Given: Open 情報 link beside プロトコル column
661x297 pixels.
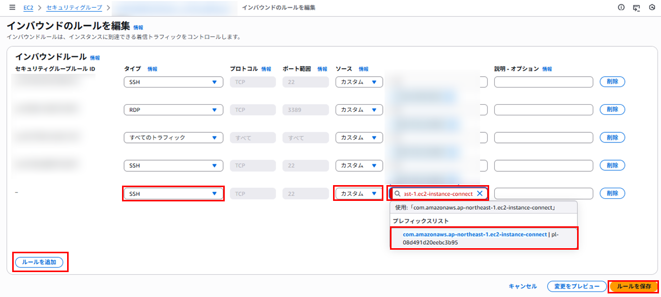Looking at the screenshot, I should coord(266,69).
